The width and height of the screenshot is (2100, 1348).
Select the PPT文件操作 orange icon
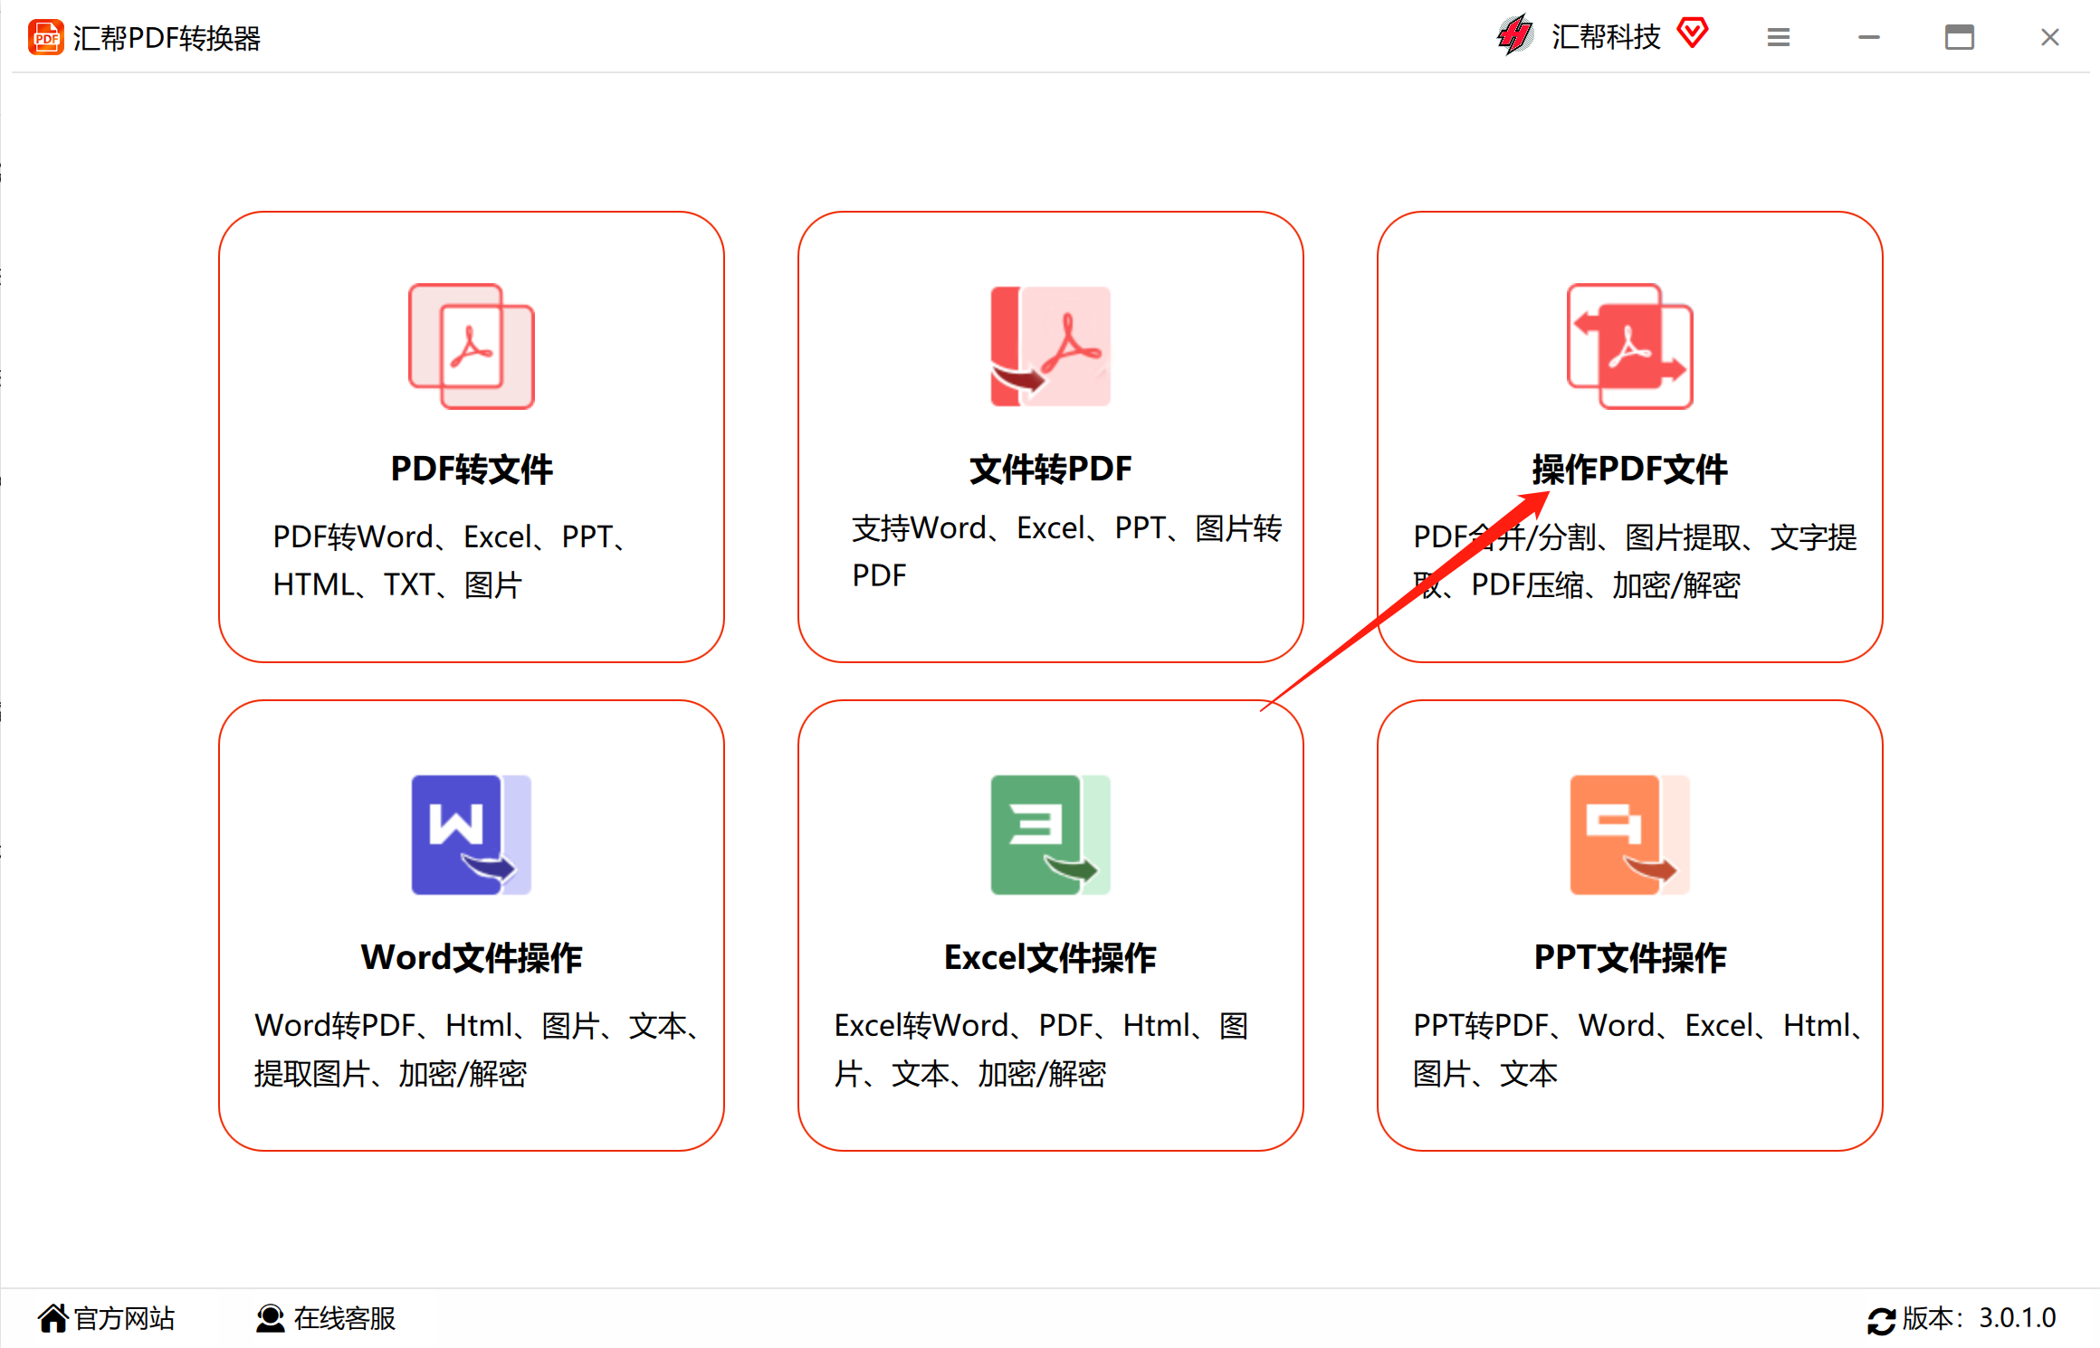(x=1629, y=834)
